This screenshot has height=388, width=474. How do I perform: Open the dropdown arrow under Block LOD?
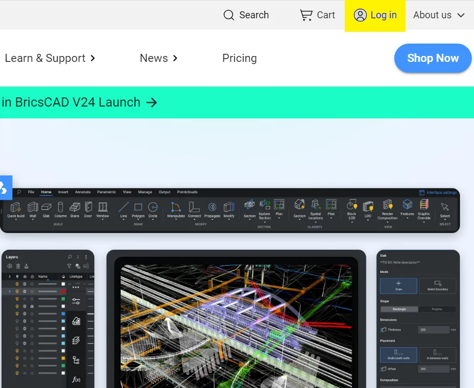(352, 222)
